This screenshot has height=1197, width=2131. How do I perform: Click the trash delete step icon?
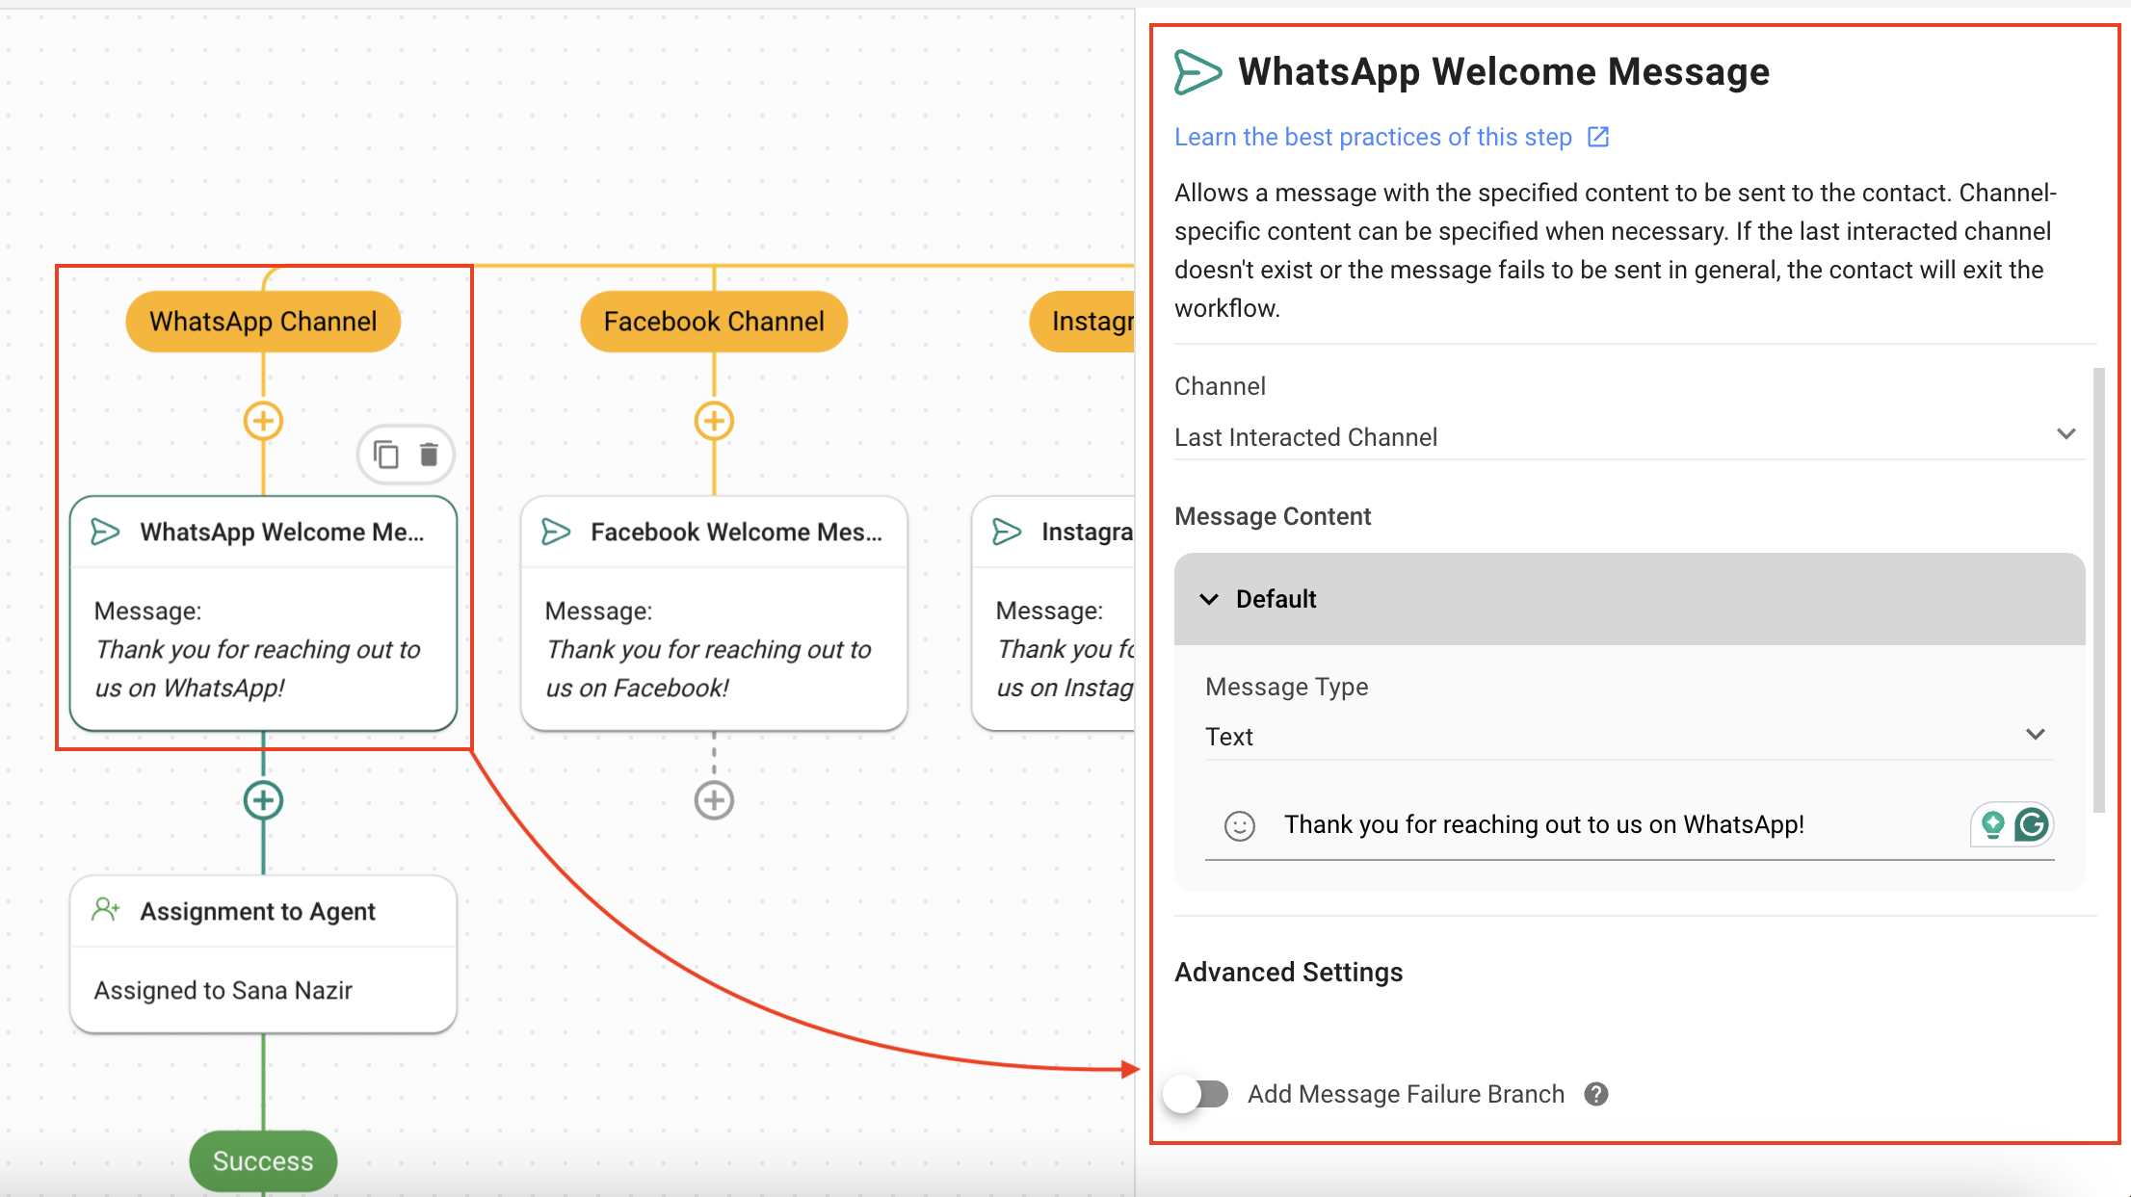[x=430, y=454]
